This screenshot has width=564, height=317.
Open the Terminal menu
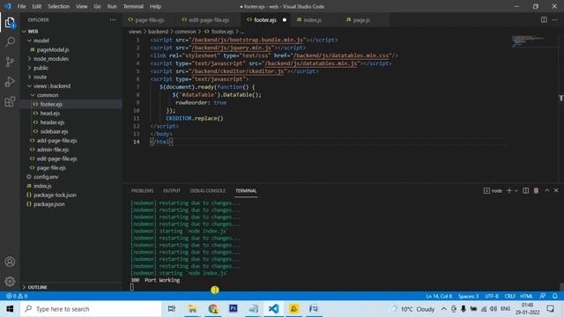133,6
